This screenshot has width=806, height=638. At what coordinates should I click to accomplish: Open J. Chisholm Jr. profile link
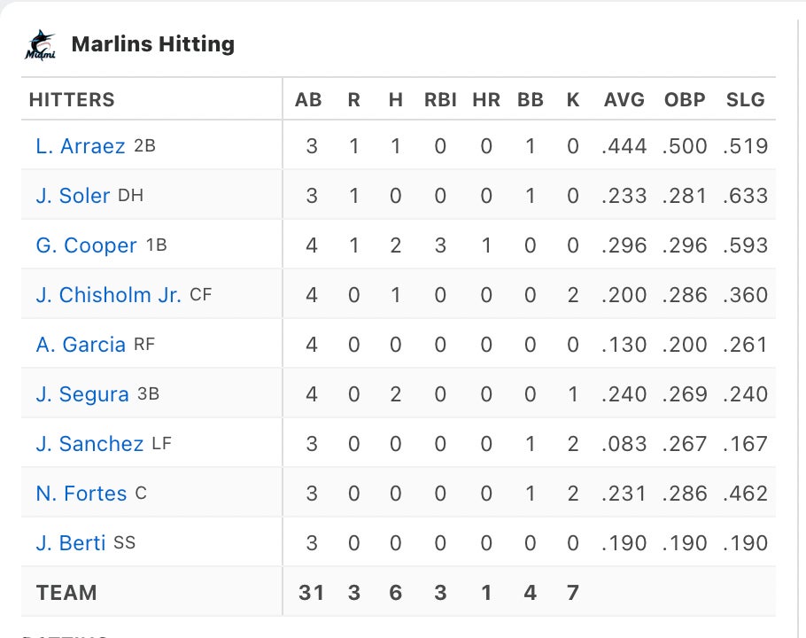coord(108,295)
